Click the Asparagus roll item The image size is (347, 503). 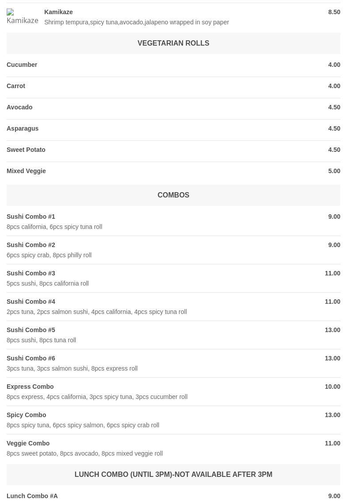pos(23,128)
